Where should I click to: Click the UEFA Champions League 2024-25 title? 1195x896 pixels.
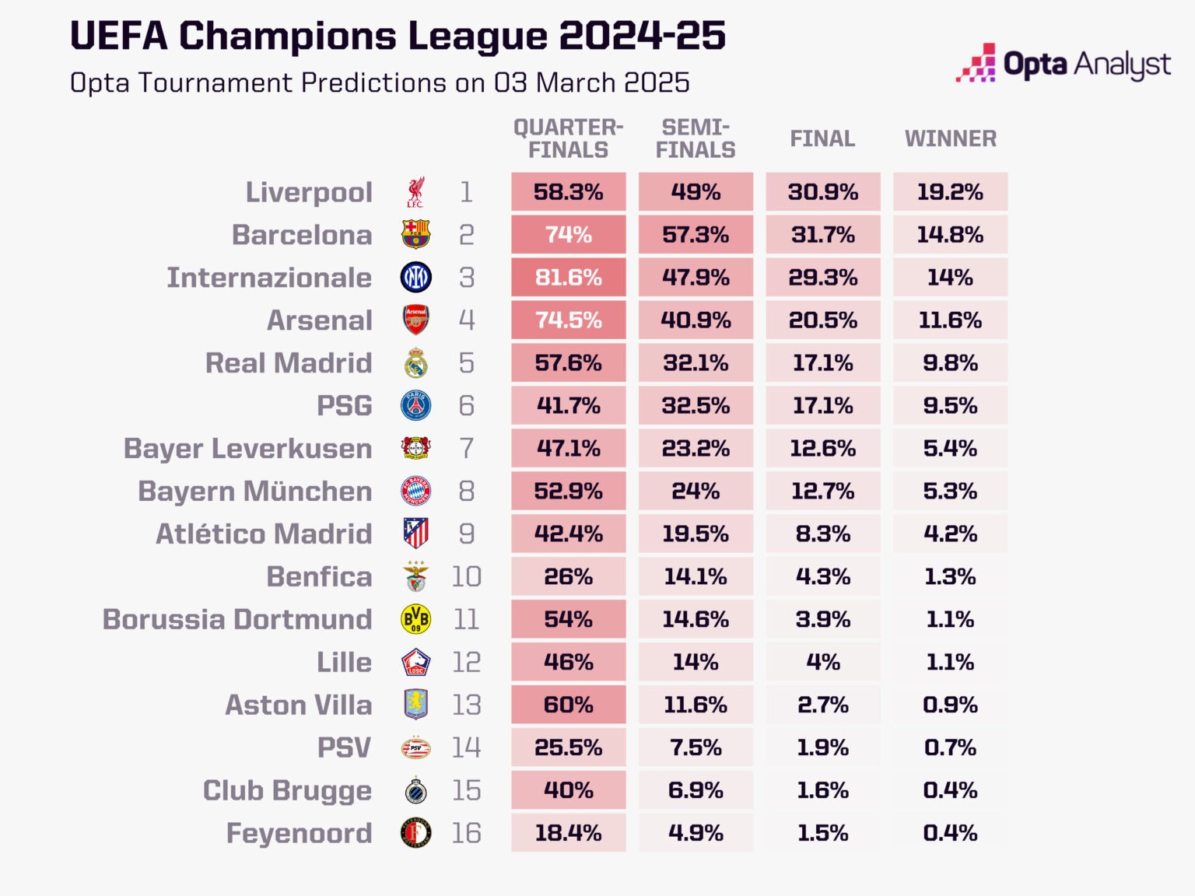pyautogui.click(x=398, y=36)
